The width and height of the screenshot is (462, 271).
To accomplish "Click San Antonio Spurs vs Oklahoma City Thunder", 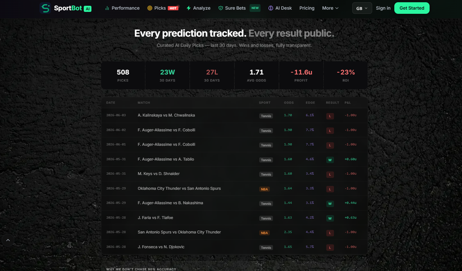I will tap(179, 232).
